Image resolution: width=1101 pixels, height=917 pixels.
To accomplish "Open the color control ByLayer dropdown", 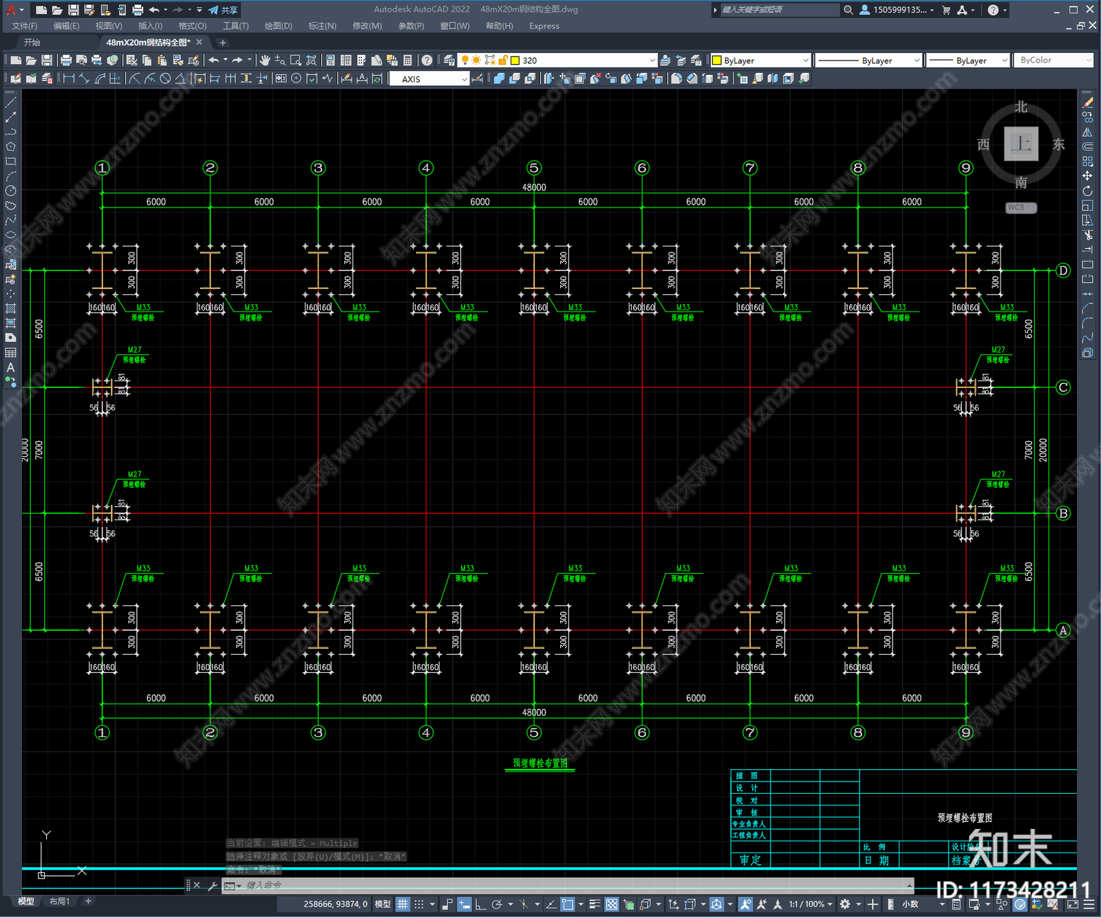I will (760, 61).
